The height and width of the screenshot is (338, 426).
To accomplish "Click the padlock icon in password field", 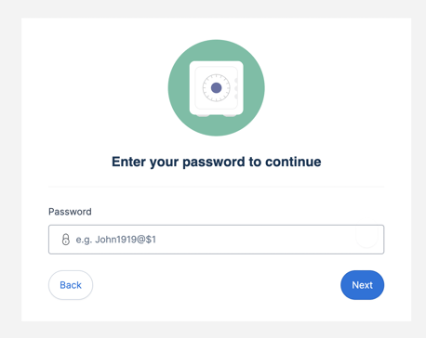I will 66,240.
